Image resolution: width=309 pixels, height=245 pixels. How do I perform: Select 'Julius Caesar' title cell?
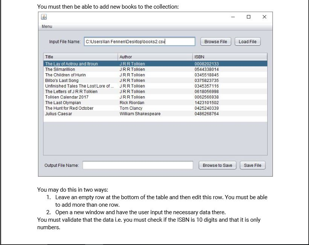[x=81, y=113]
